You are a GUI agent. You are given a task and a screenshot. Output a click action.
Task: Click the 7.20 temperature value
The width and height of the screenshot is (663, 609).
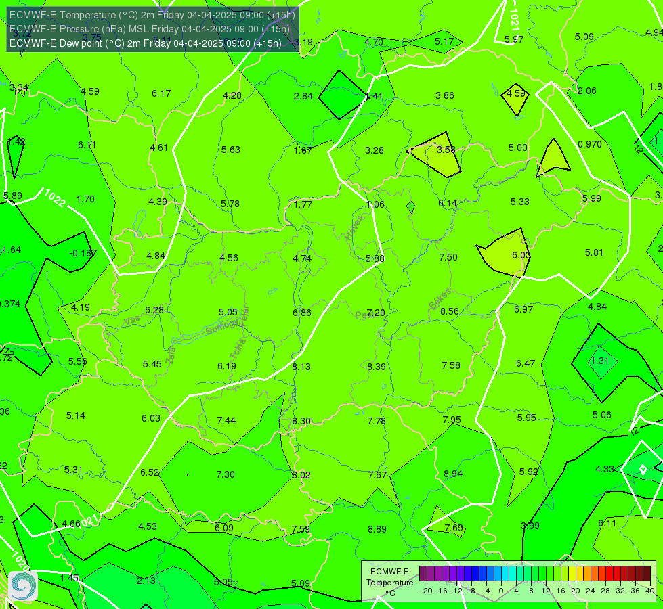[x=376, y=313]
